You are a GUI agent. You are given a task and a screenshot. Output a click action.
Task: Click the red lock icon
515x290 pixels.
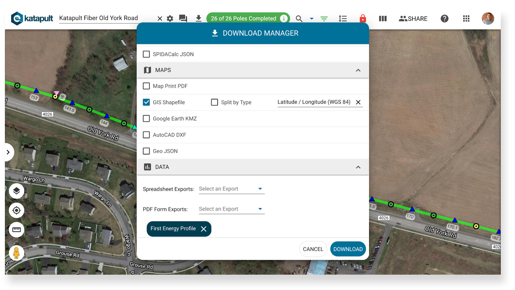tap(363, 18)
